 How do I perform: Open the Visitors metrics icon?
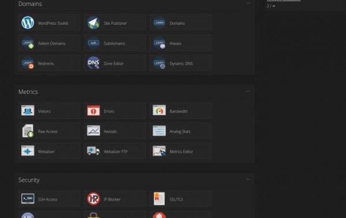tap(28, 111)
